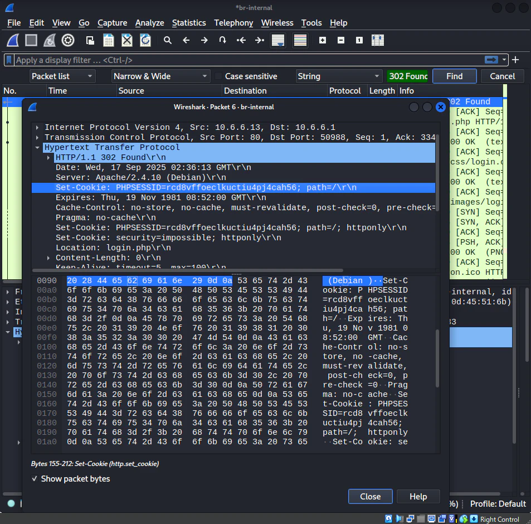Expand HTTP/1.1 302 Found subtree

click(48, 158)
